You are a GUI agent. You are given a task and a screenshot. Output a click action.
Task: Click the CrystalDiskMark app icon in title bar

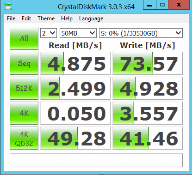click(x=8, y=6)
